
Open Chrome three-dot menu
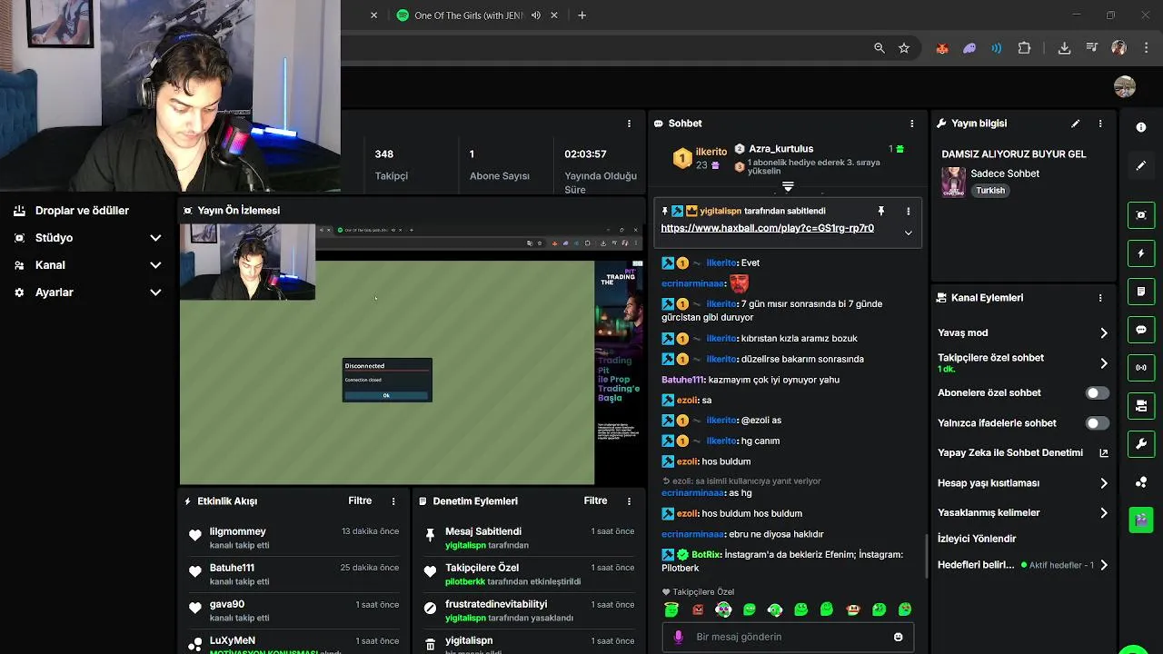pyautogui.click(x=1145, y=48)
